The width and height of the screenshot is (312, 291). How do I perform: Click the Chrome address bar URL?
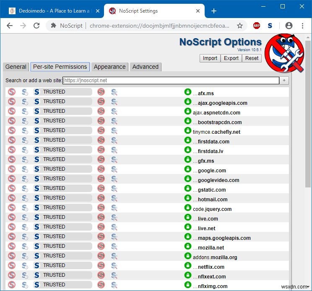pyautogui.click(x=159, y=26)
